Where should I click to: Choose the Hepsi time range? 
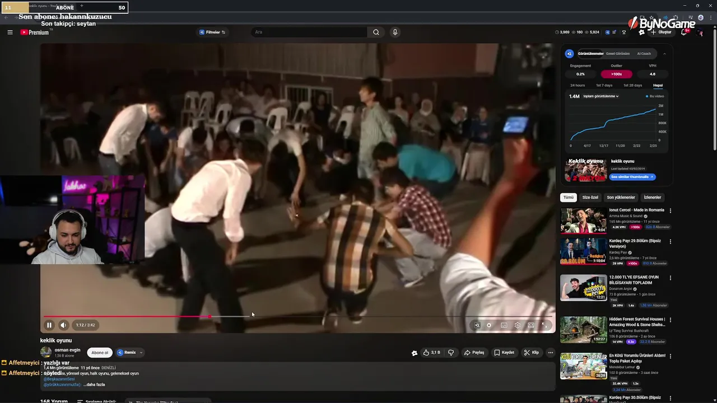658,85
